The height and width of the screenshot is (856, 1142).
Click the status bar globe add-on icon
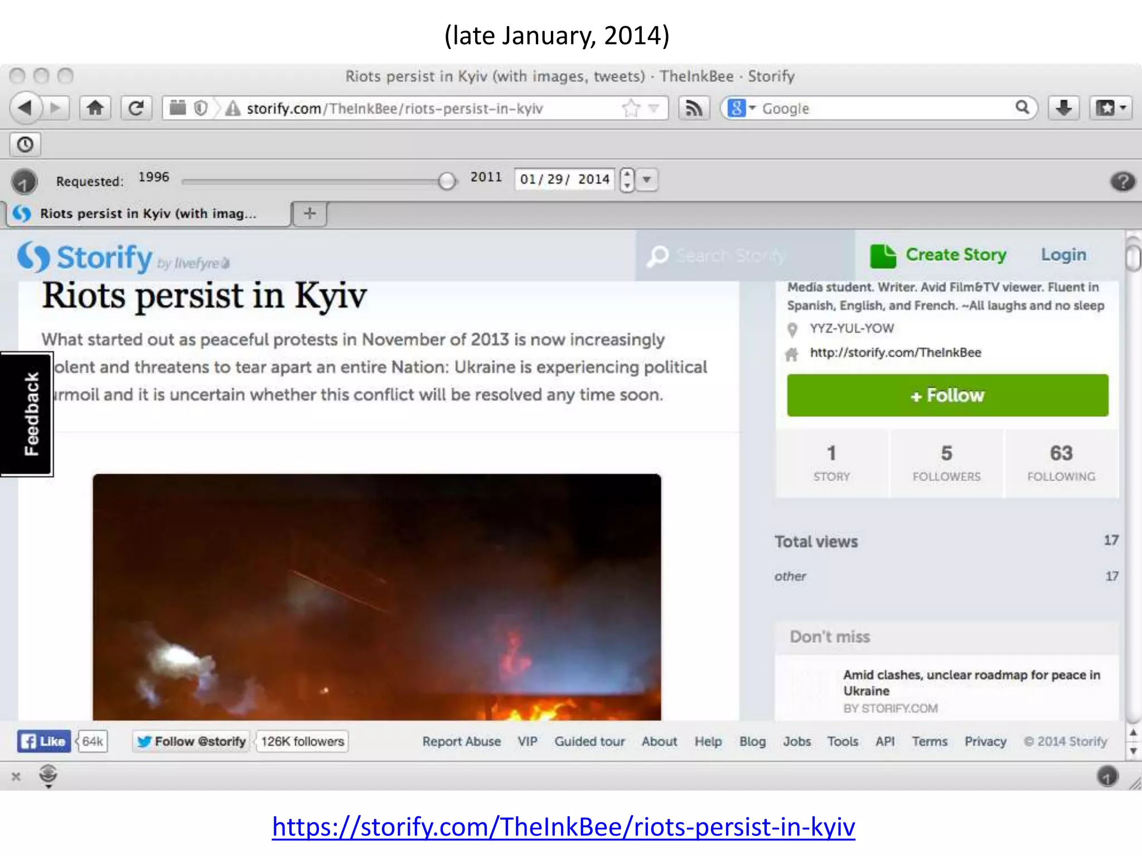tap(49, 775)
